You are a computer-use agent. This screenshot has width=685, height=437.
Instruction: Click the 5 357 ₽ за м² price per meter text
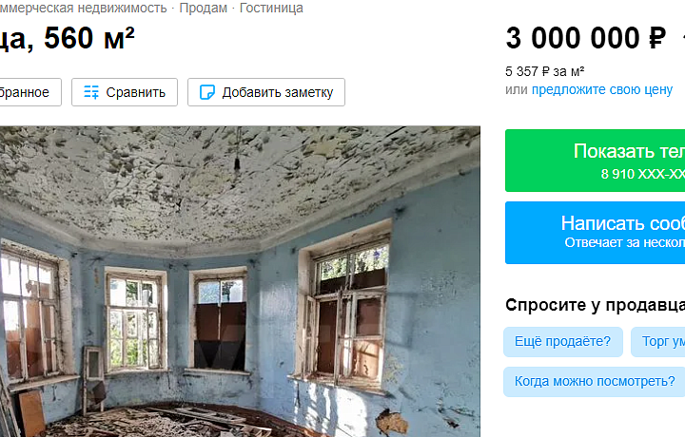[x=545, y=71]
